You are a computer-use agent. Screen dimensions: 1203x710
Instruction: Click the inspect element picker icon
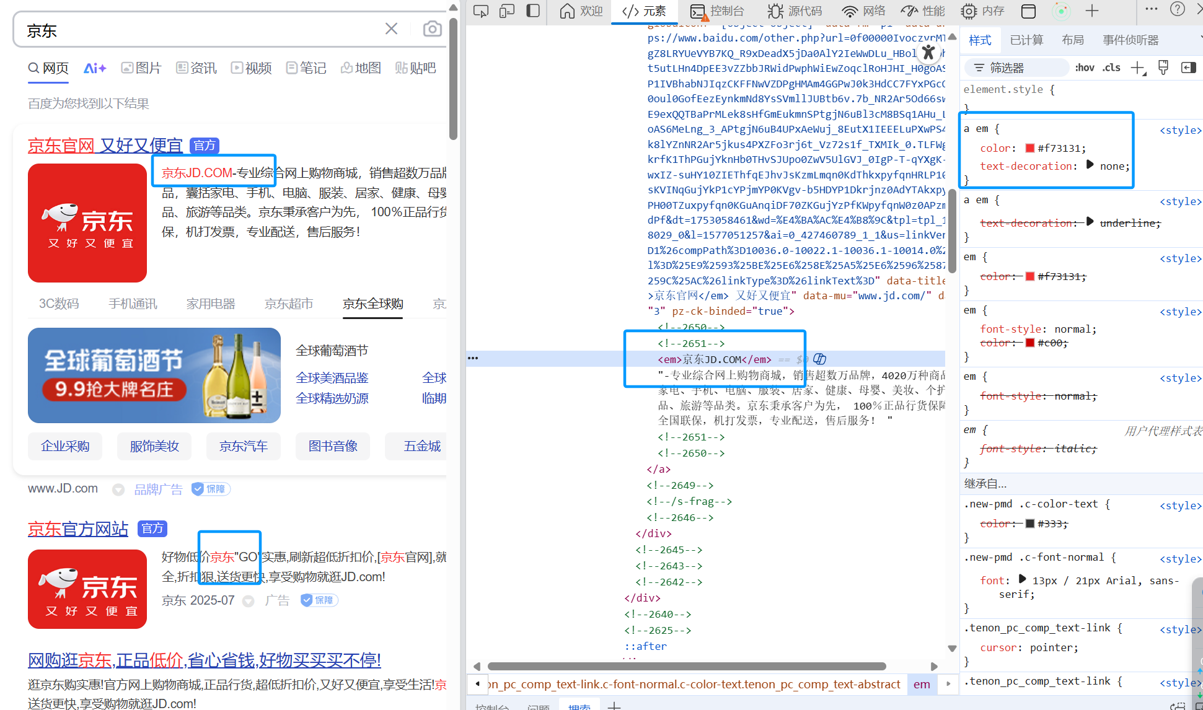tap(480, 11)
